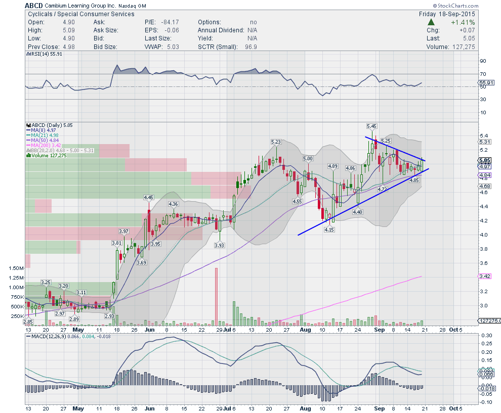The image size is (501, 413).
Task: Click the 2.85 price label
Action: coord(28,322)
